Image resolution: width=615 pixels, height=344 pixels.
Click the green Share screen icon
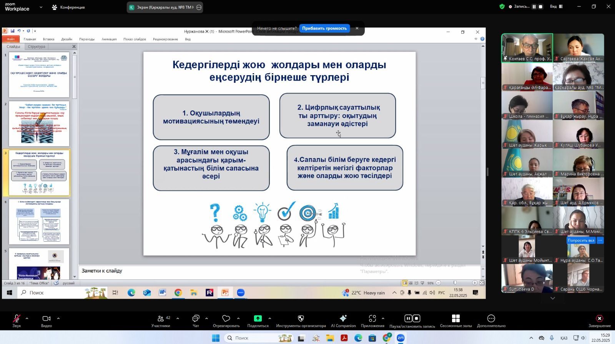(258, 319)
